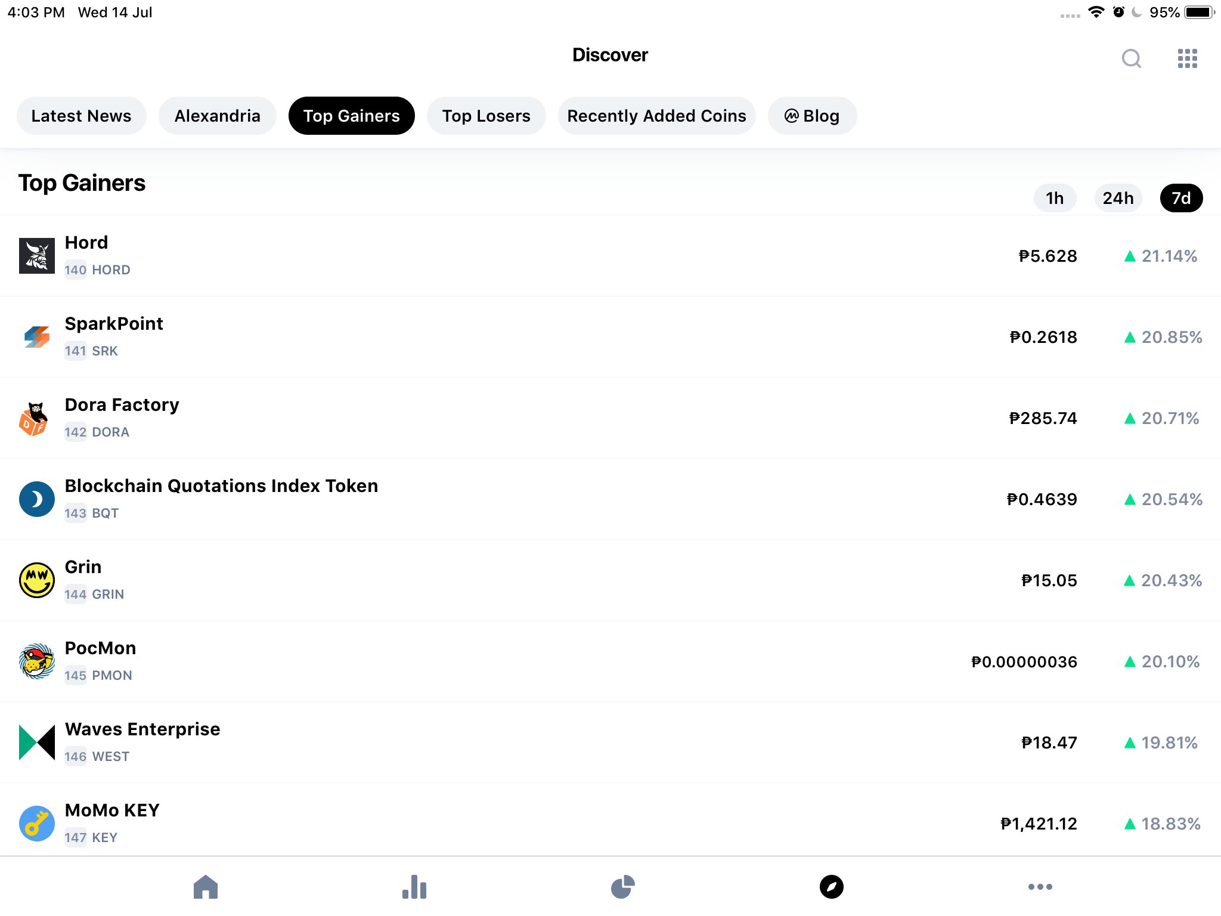Tap the Top Gainers section heading

(82, 183)
